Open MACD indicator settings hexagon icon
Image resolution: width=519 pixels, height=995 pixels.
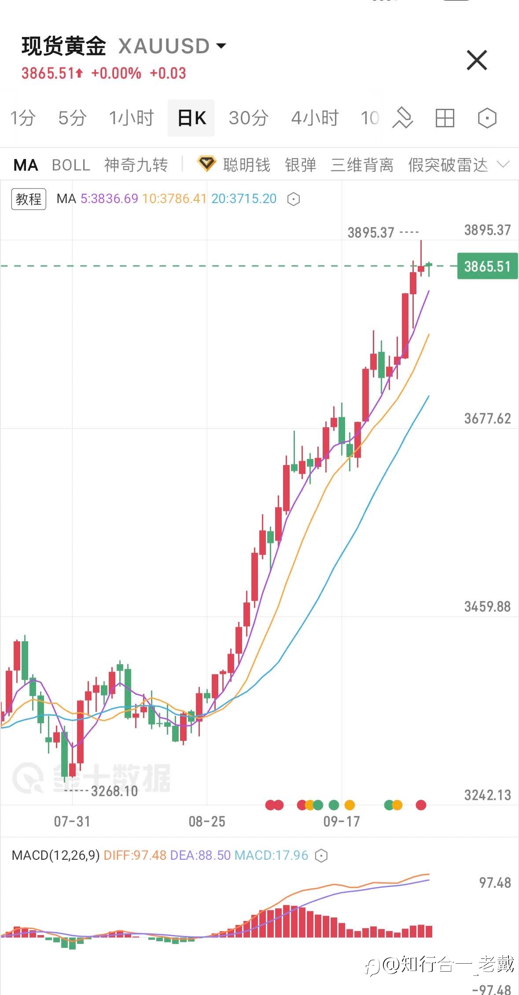(x=322, y=855)
